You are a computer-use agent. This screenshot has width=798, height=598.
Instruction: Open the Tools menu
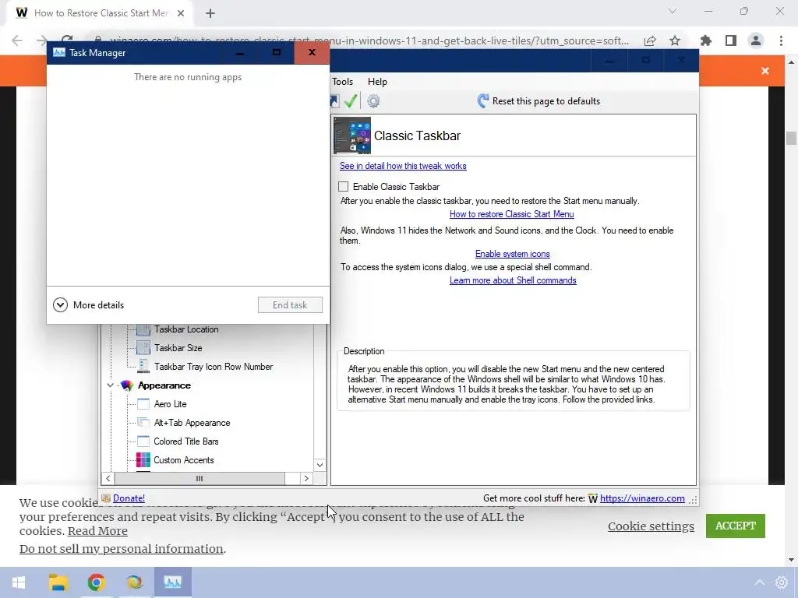click(343, 81)
